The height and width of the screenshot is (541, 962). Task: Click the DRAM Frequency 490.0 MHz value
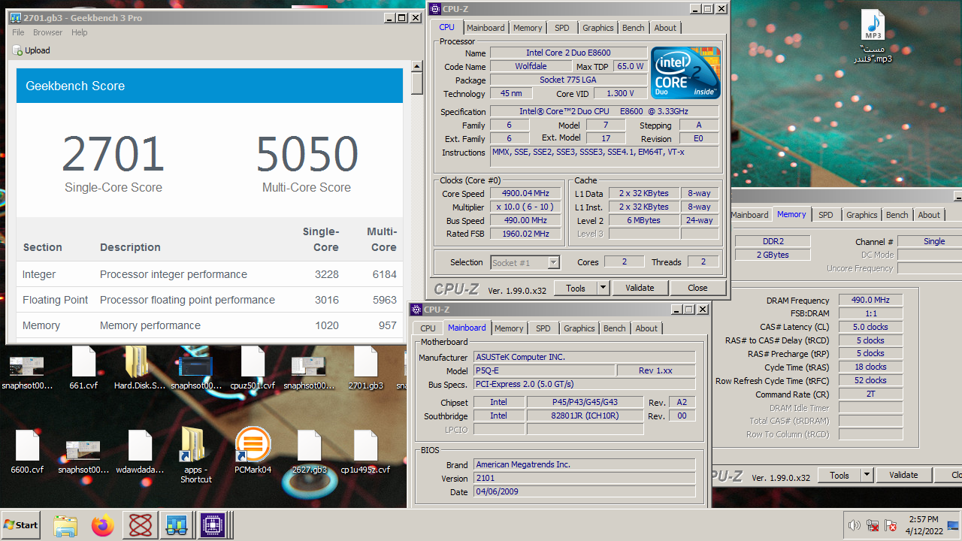pos(870,300)
